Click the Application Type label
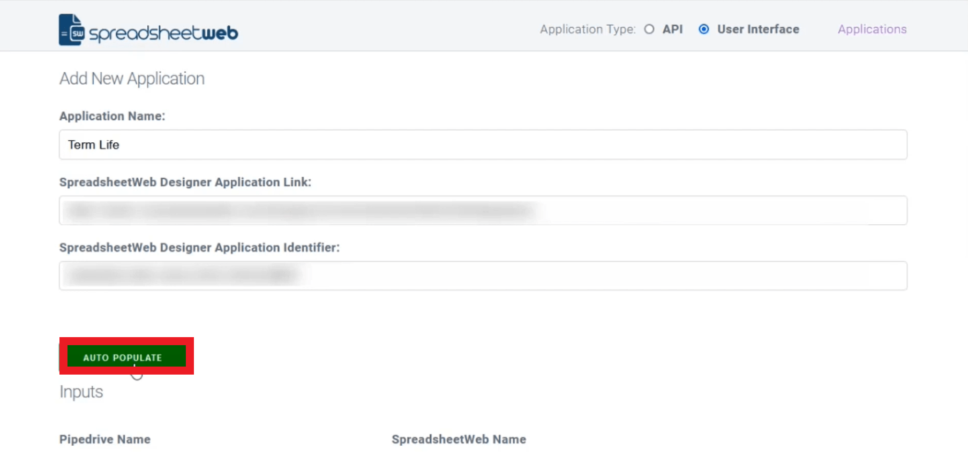The image size is (968, 457). 587,29
